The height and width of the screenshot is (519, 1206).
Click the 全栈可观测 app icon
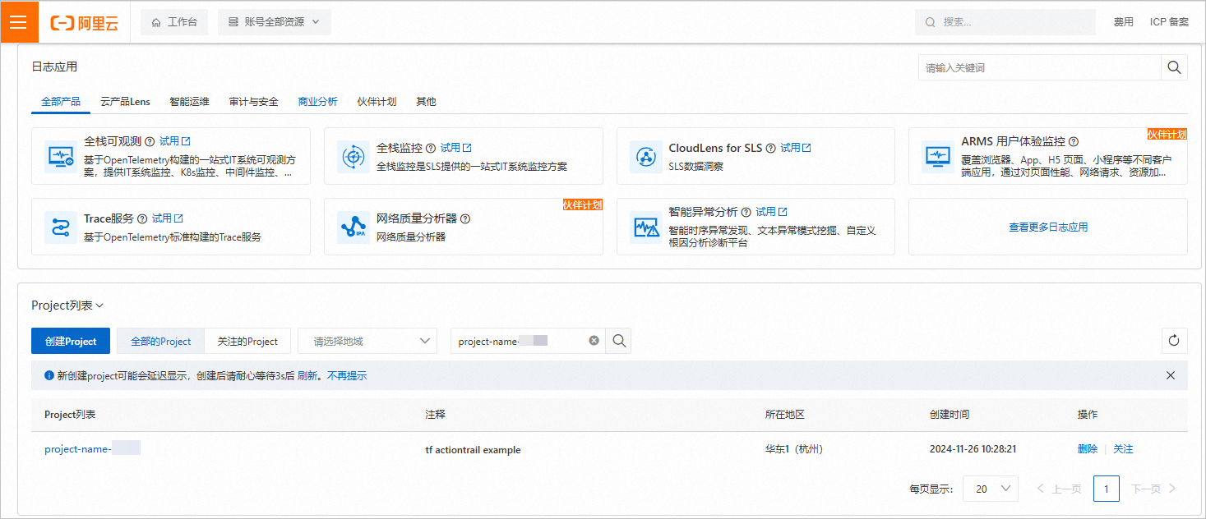[61, 156]
